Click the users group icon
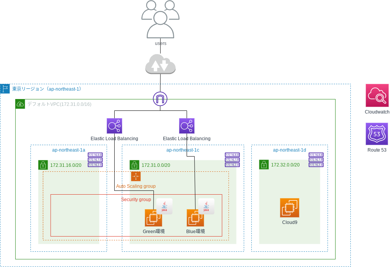 (x=160, y=19)
